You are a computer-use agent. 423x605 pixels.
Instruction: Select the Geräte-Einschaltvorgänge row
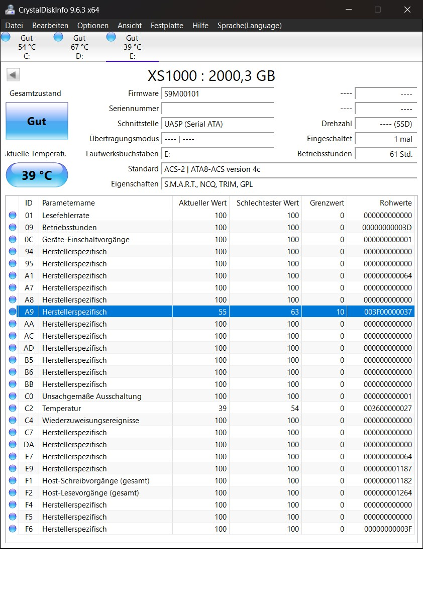pyautogui.click(x=211, y=240)
